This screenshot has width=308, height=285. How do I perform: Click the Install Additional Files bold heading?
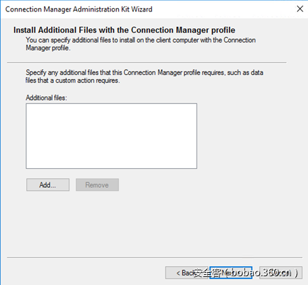(x=124, y=30)
